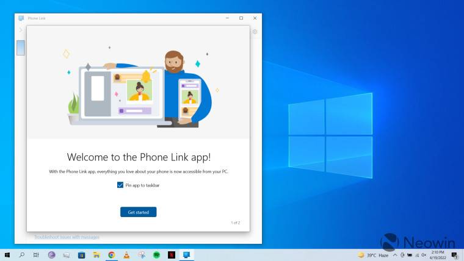Launch Google Chrome from taskbar

point(112,255)
